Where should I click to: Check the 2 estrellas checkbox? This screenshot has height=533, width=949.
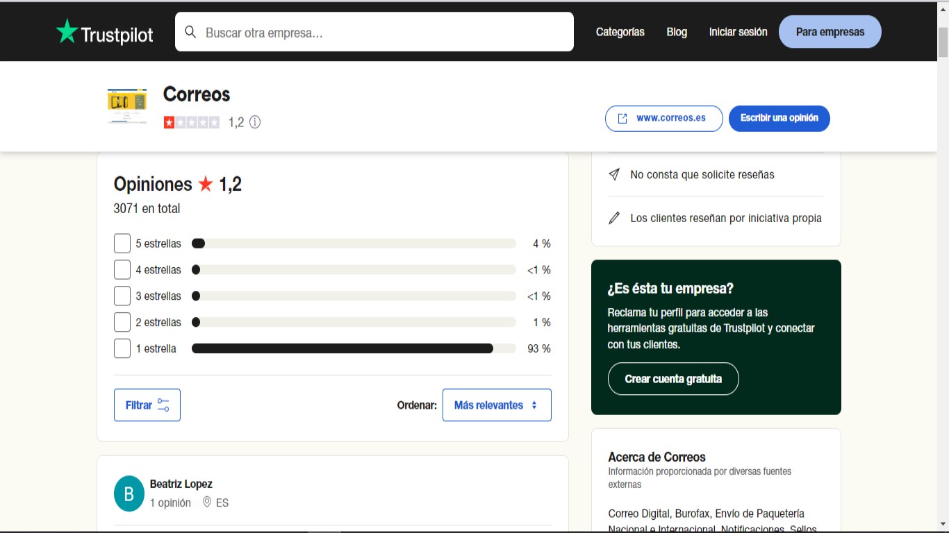point(122,323)
